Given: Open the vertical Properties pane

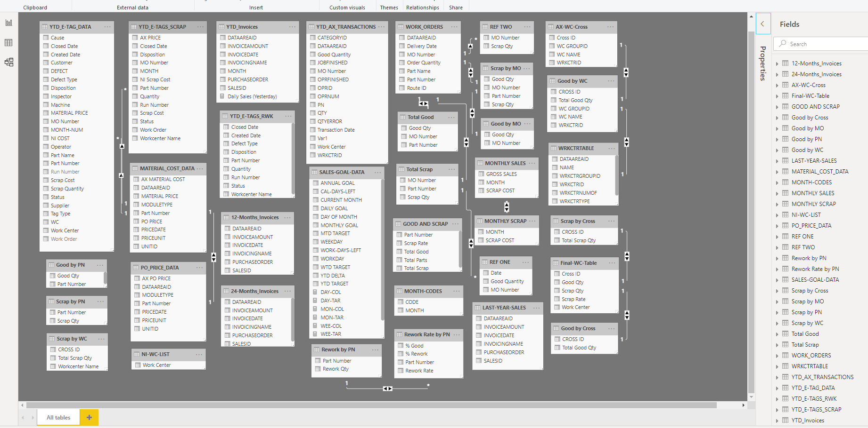Looking at the screenshot, I should pos(763,63).
